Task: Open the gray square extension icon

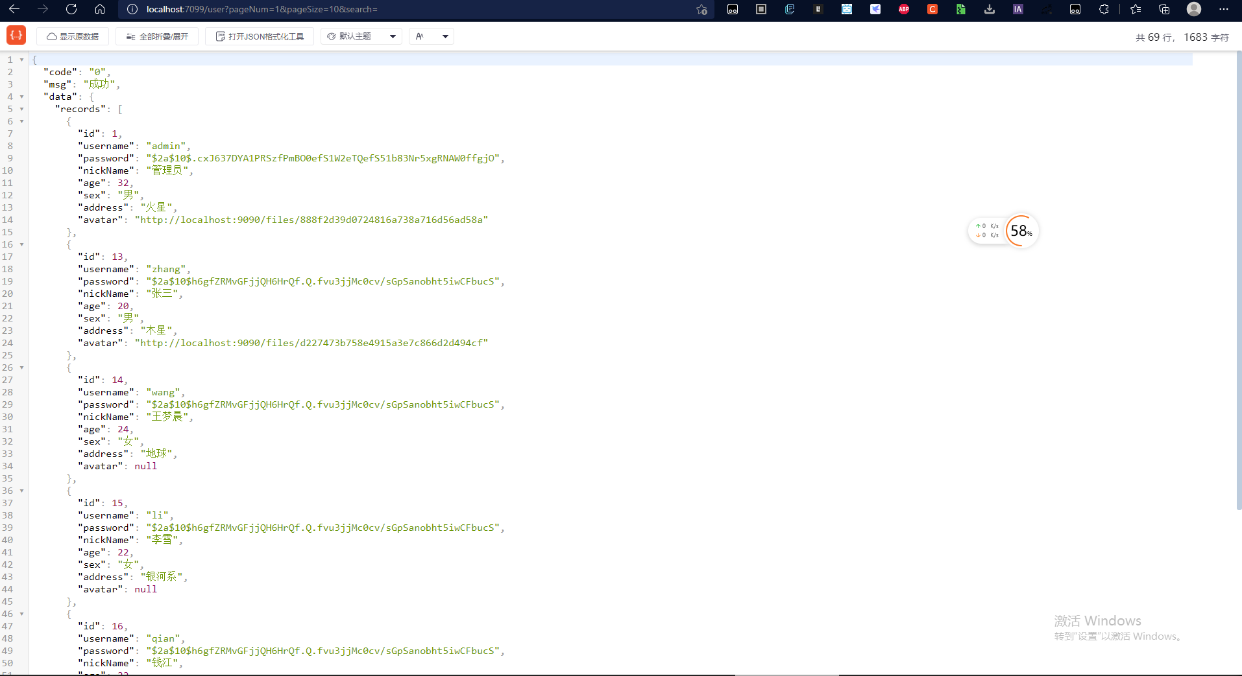Action: (761, 9)
